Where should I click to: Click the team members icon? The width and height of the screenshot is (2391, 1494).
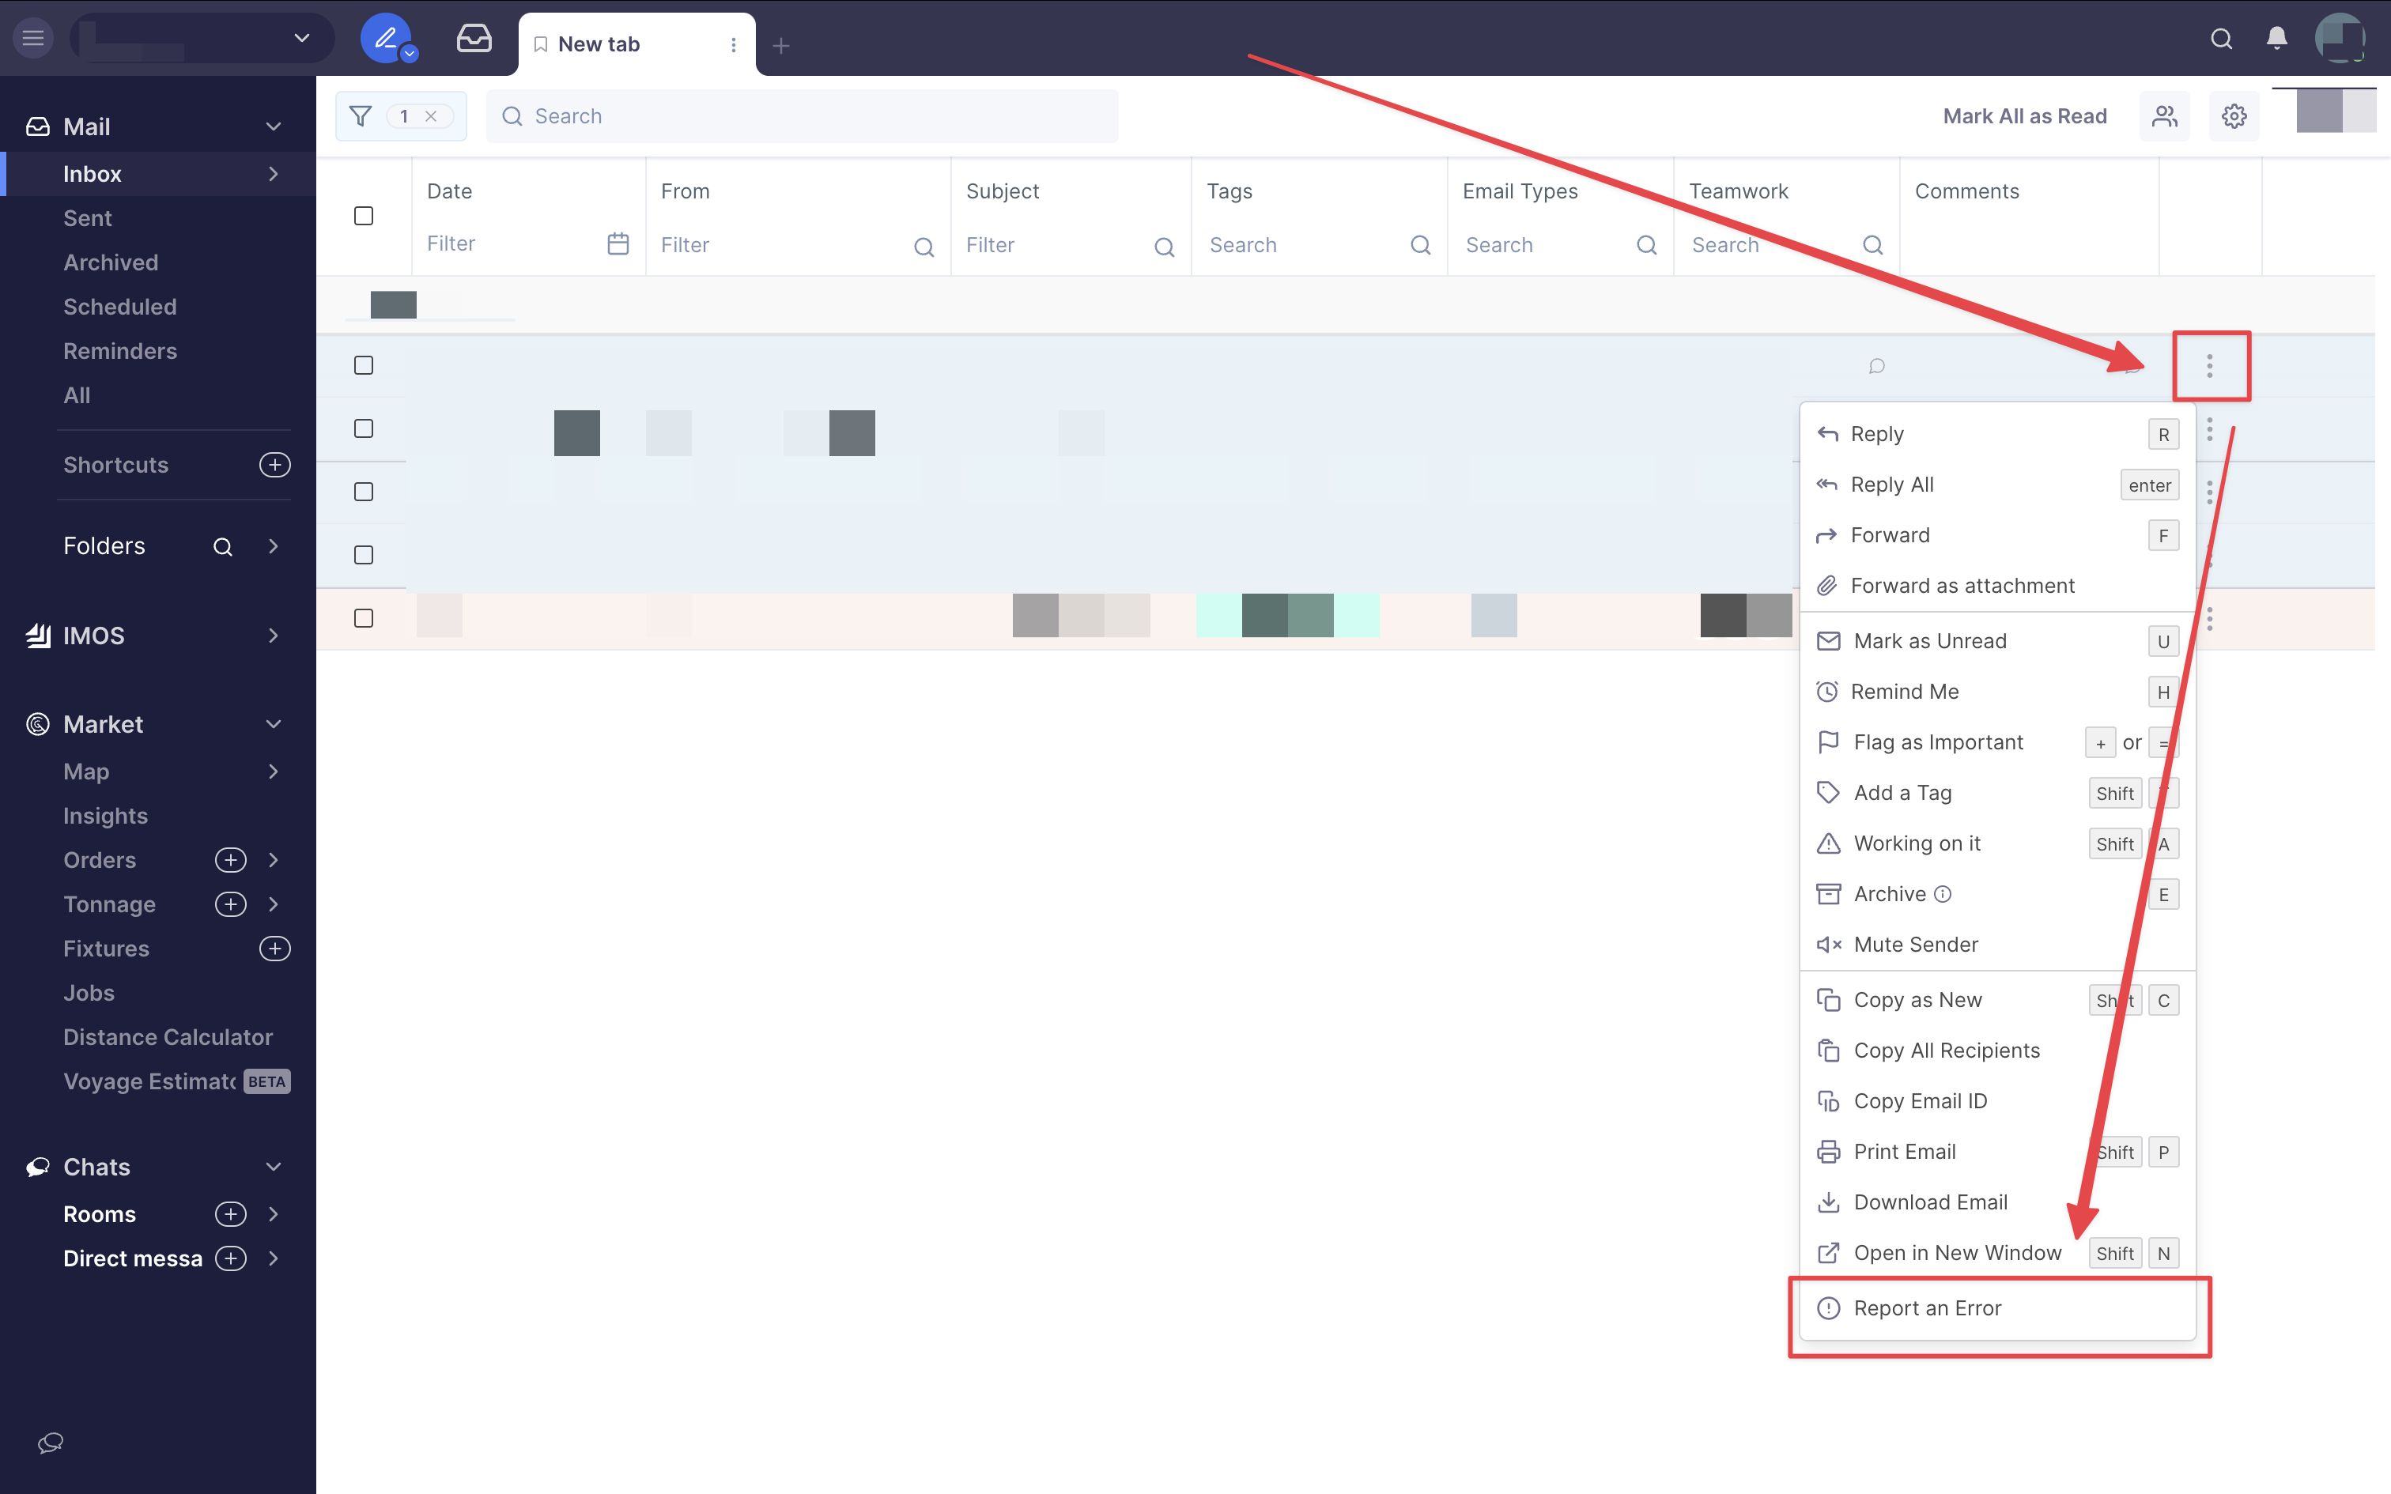[x=2165, y=117]
